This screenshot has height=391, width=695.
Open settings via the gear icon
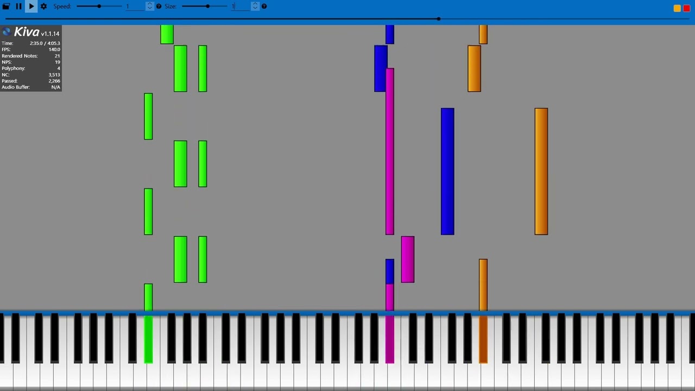tap(43, 6)
